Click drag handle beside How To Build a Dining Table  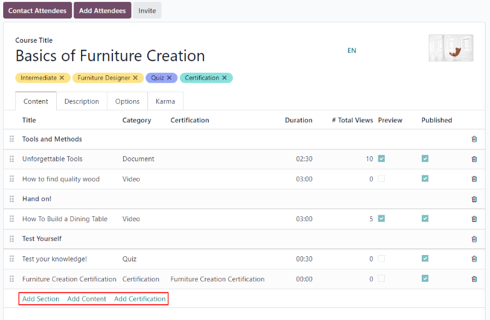[11, 219]
